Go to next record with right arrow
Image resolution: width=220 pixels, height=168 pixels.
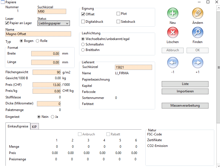(197, 63)
